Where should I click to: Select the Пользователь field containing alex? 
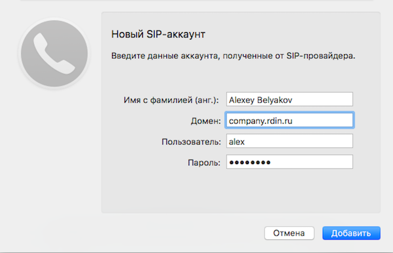coord(290,141)
